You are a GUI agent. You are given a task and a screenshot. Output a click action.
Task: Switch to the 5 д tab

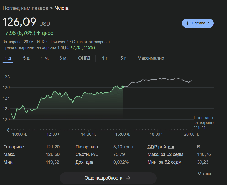[x=26, y=58]
